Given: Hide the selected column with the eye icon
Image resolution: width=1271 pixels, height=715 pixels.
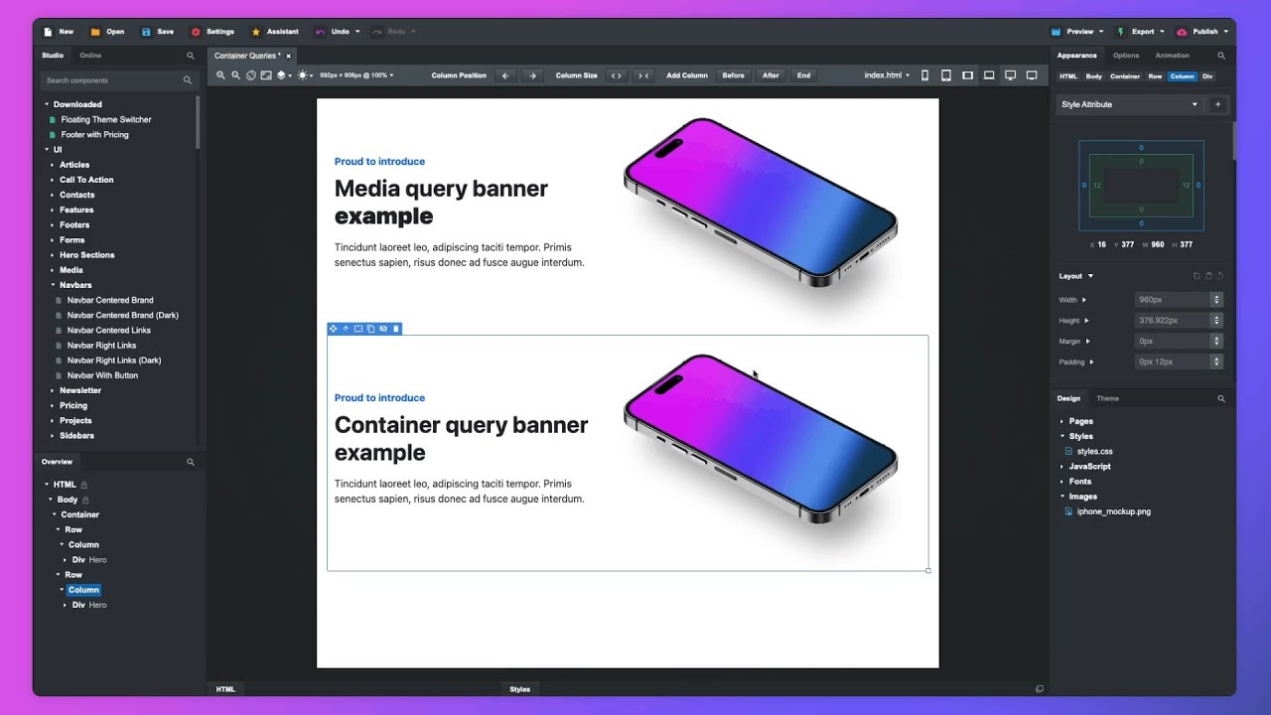Looking at the screenshot, I should pyautogui.click(x=383, y=329).
